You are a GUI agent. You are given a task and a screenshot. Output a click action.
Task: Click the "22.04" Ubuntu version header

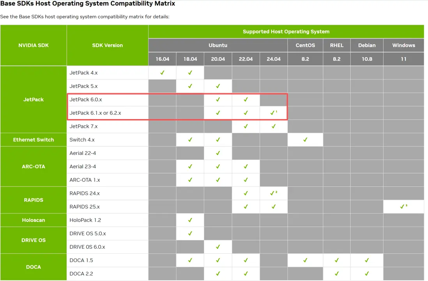pos(246,59)
